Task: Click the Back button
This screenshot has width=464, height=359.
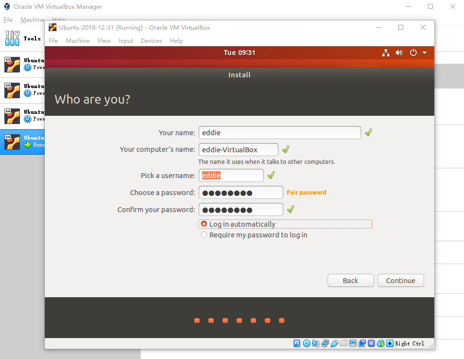Action: coord(351,280)
